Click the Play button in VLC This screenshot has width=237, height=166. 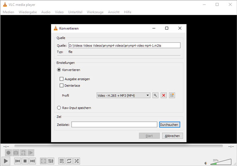(6, 161)
